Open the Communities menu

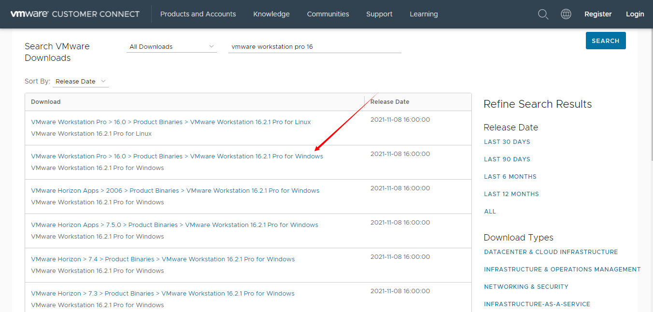(x=328, y=14)
